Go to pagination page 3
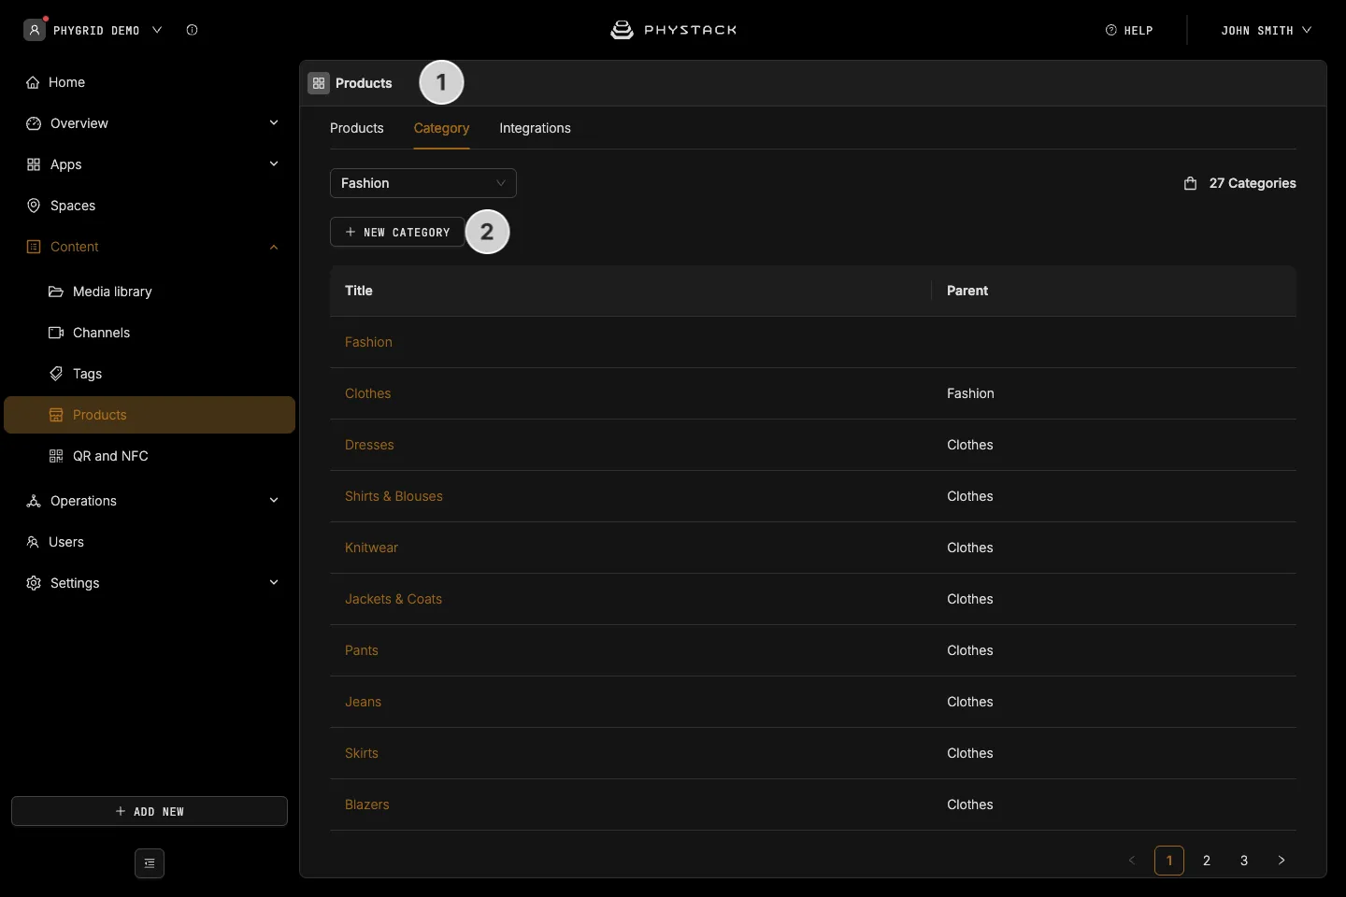The image size is (1346, 897). [1244, 861]
